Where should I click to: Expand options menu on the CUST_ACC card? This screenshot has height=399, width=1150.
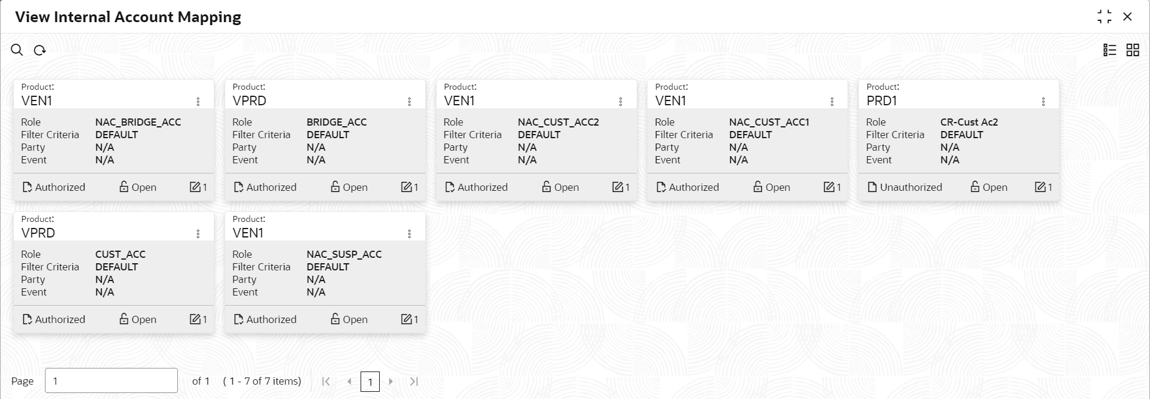point(198,234)
